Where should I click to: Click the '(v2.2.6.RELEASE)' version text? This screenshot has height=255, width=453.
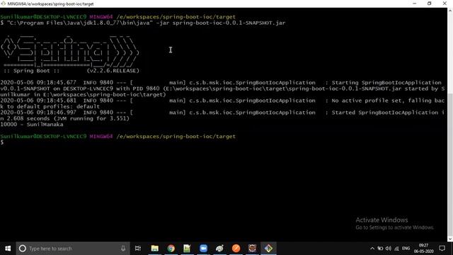(x=113, y=71)
